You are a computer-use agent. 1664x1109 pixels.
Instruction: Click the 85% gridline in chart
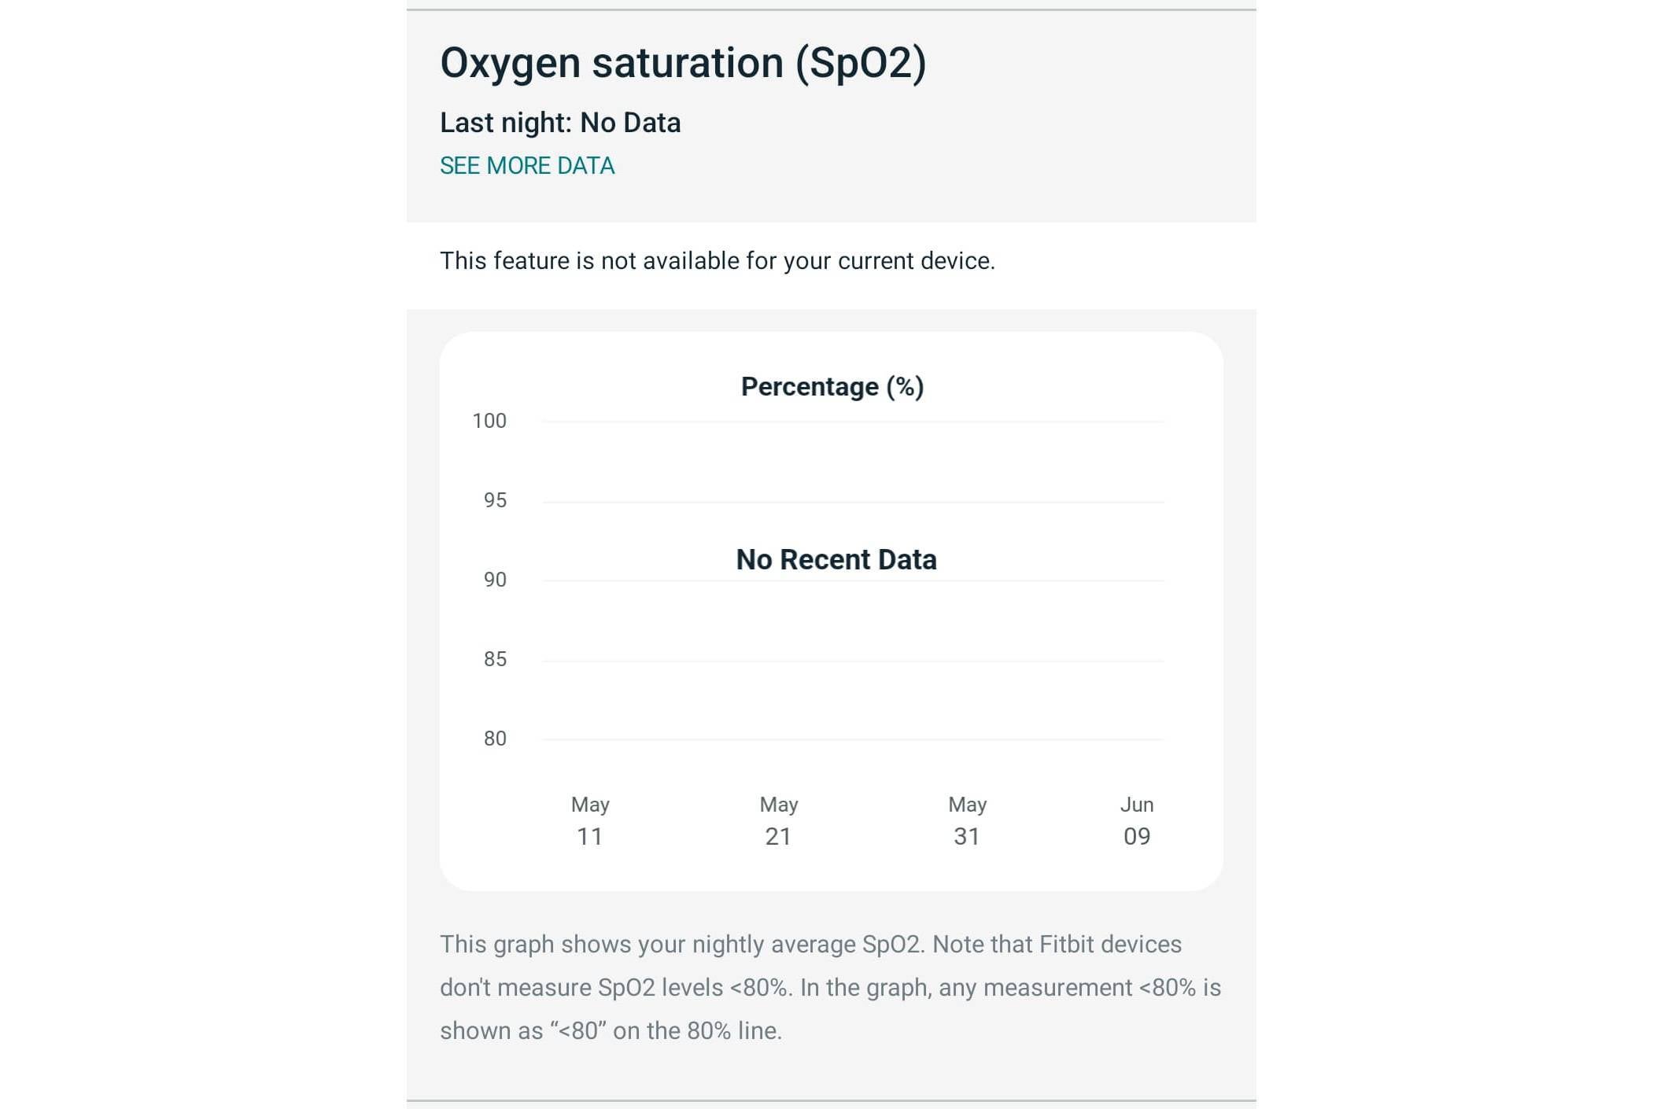pyautogui.click(x=853, y=661)
